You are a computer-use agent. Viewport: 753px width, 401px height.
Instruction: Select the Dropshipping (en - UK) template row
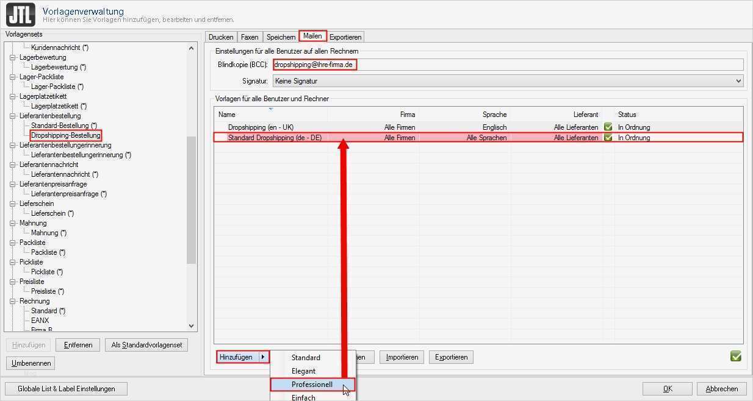coord(478,127)
